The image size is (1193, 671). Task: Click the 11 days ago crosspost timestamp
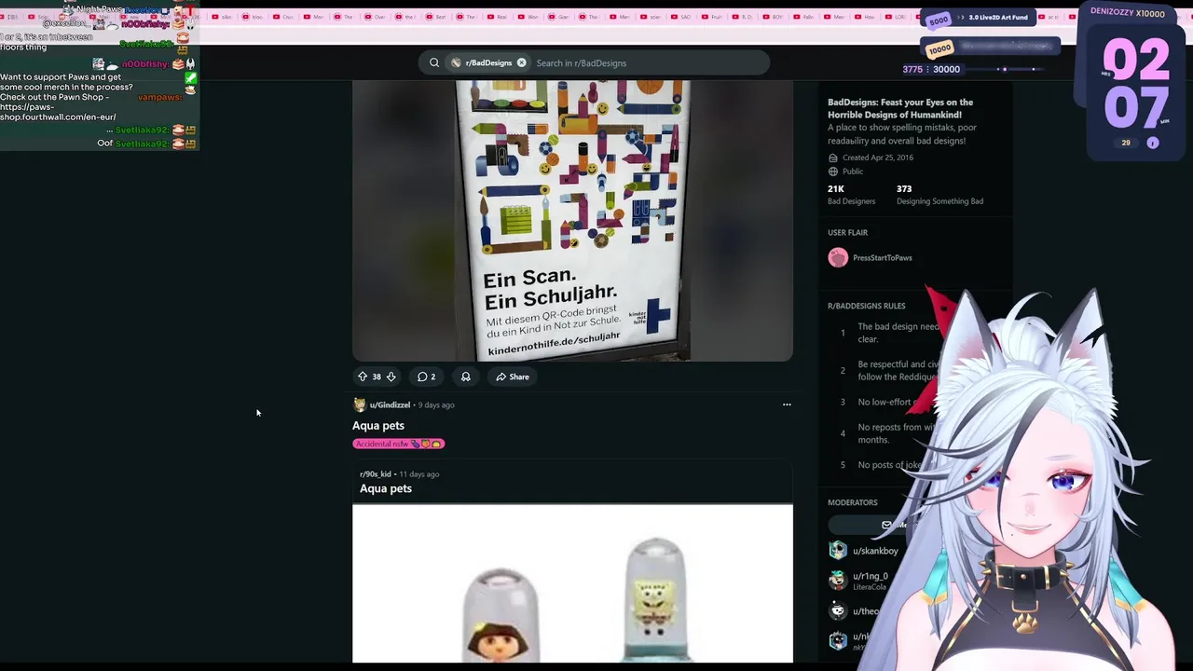point(418,474)
